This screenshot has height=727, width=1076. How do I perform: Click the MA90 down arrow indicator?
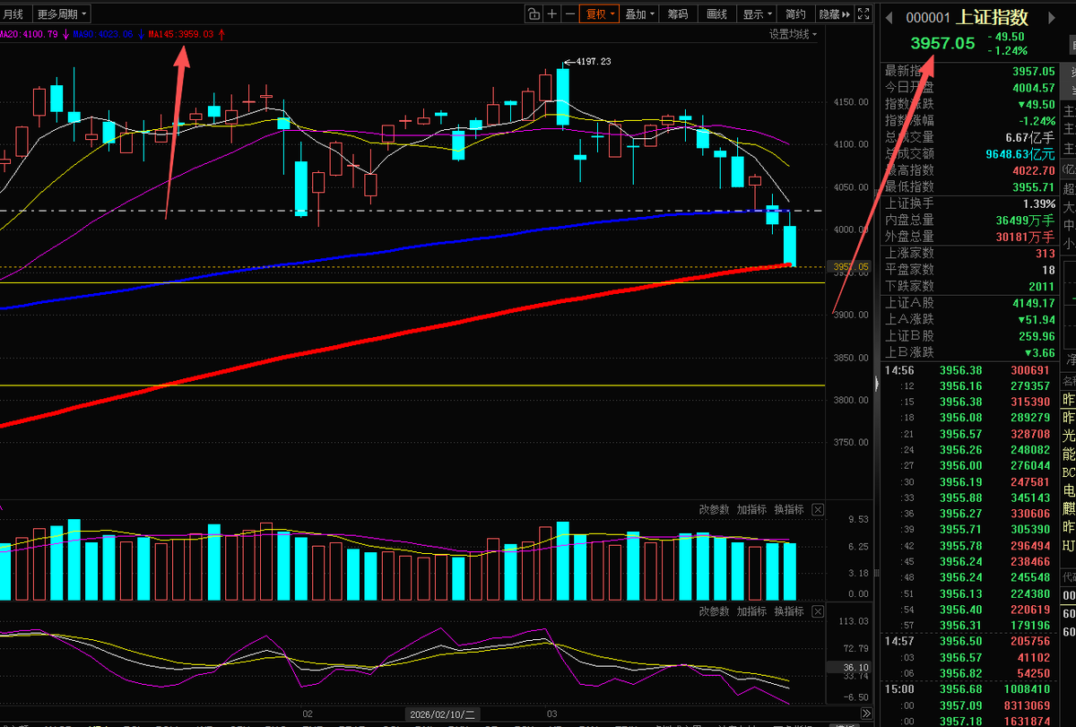[x=142, y=34]
